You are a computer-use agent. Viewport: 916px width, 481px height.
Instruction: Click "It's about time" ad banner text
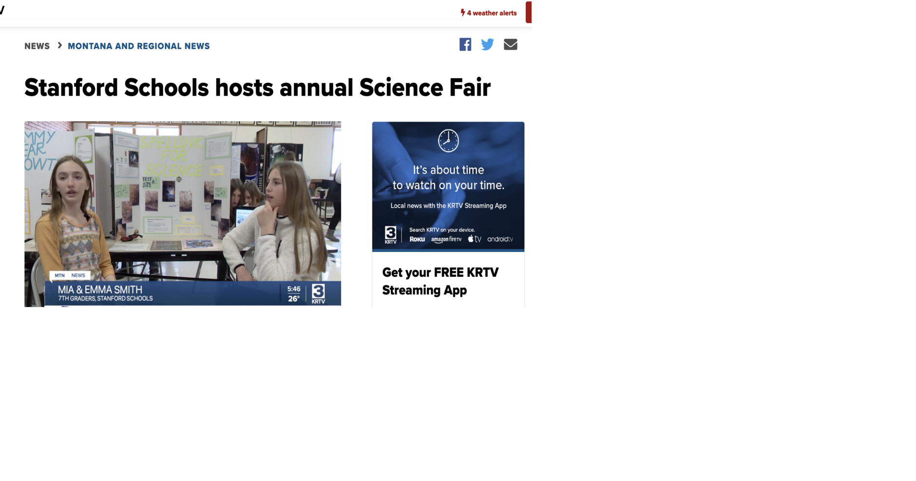point(448,177)
